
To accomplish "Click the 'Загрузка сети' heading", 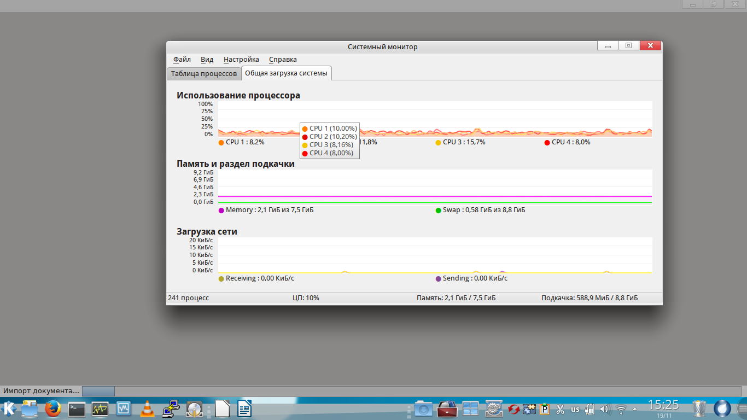I will click(x=207, y=231).
